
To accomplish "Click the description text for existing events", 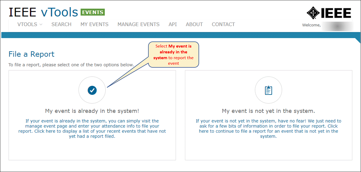I will click(x=92, y=129).
